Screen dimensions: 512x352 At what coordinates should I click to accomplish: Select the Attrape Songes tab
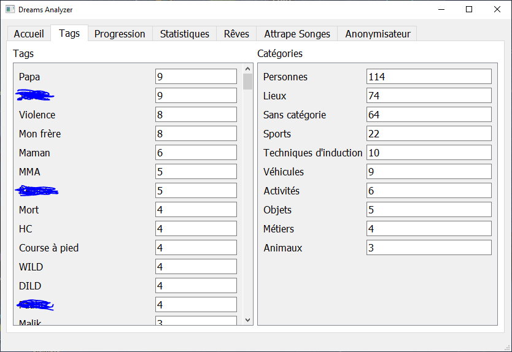point(297,34)
